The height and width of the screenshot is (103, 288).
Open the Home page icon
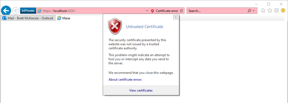[263, 11]
